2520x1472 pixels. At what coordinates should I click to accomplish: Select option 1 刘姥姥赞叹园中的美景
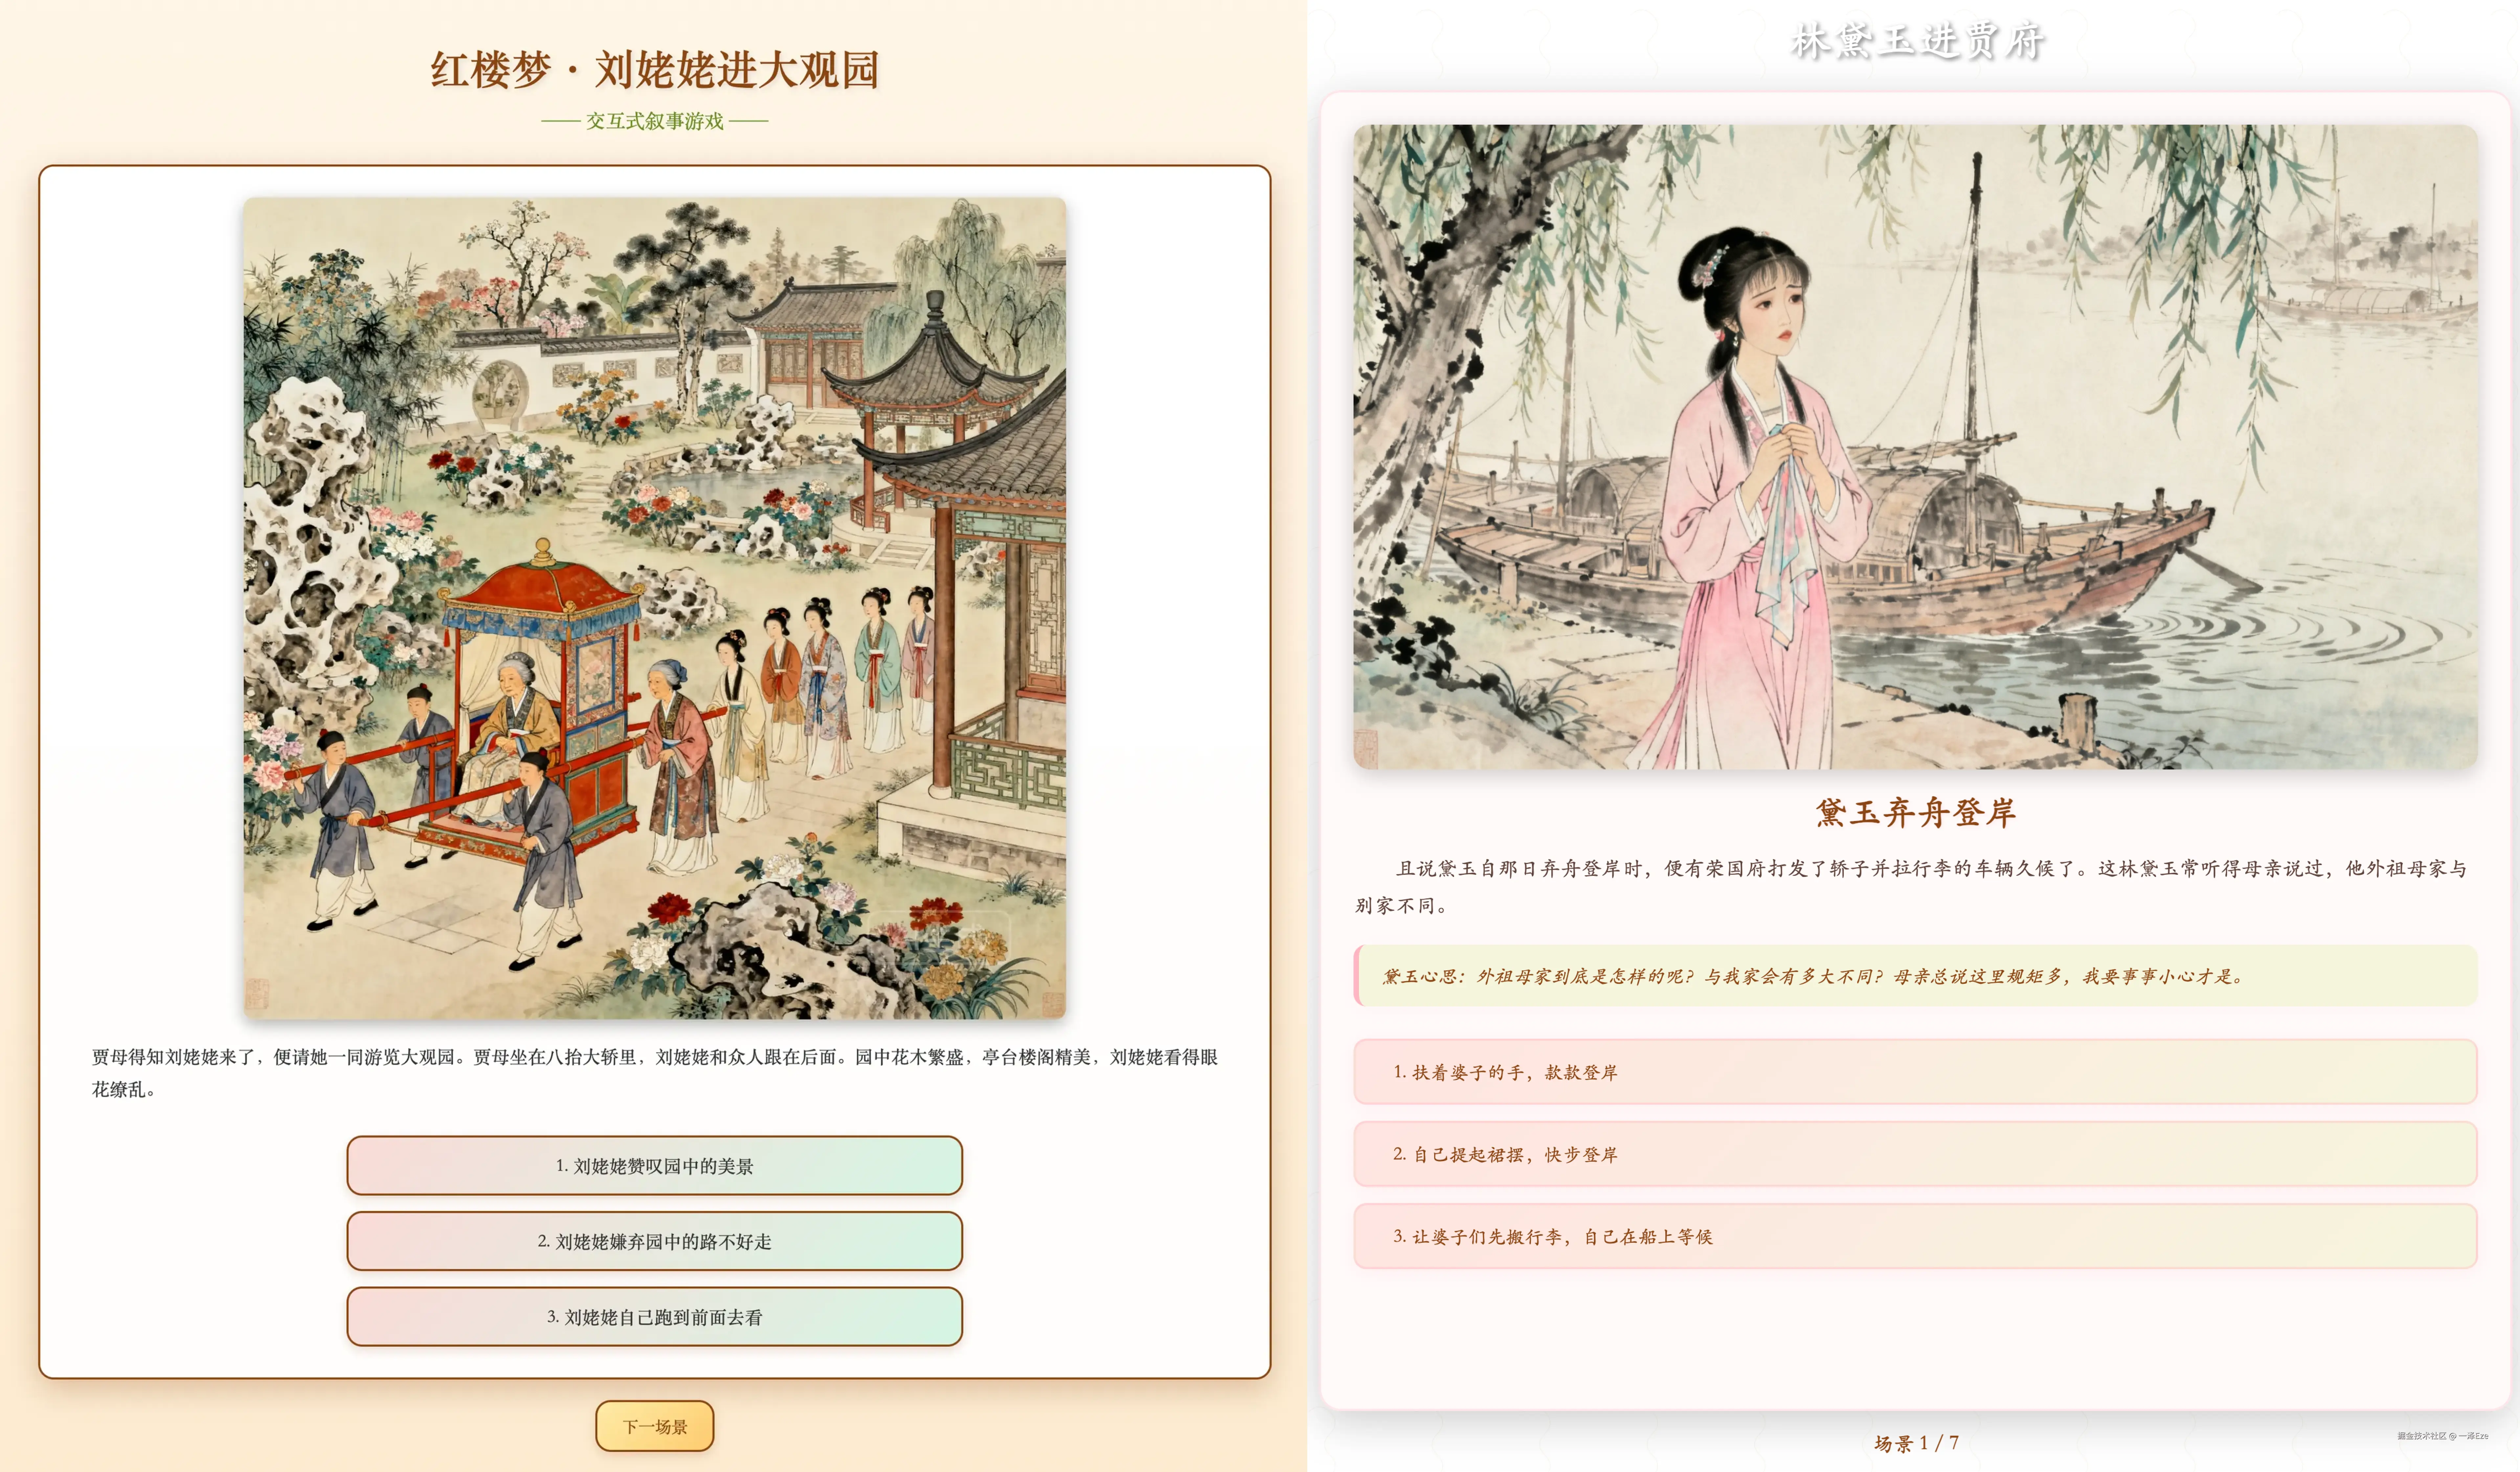pos(654,1165)
